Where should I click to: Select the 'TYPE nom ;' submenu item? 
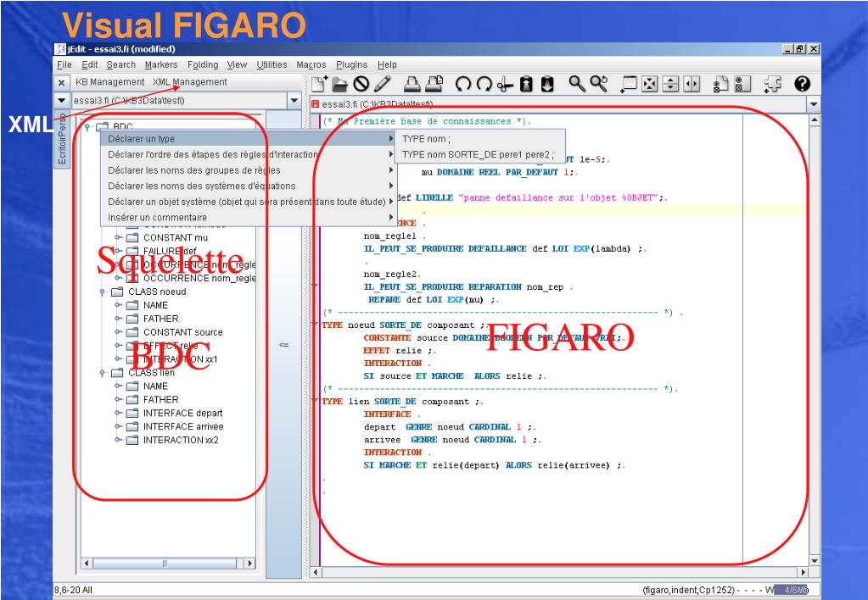(x=480, y=139)
